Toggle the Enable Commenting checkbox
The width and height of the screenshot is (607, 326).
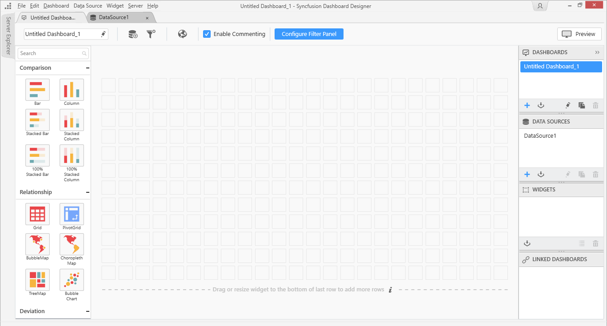(x=207, y=34)
